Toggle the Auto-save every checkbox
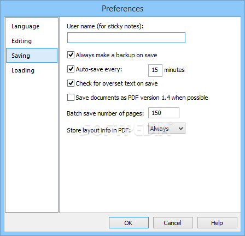 [x=71, y=69]
